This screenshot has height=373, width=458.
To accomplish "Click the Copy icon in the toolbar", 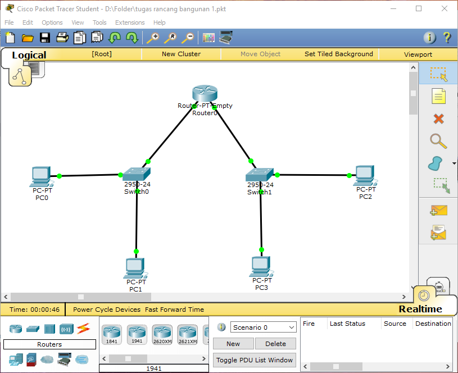I will click(x=79, y=38).
